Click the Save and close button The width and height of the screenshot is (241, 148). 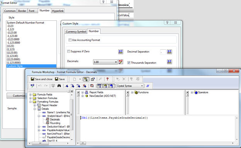click(42, 79)
